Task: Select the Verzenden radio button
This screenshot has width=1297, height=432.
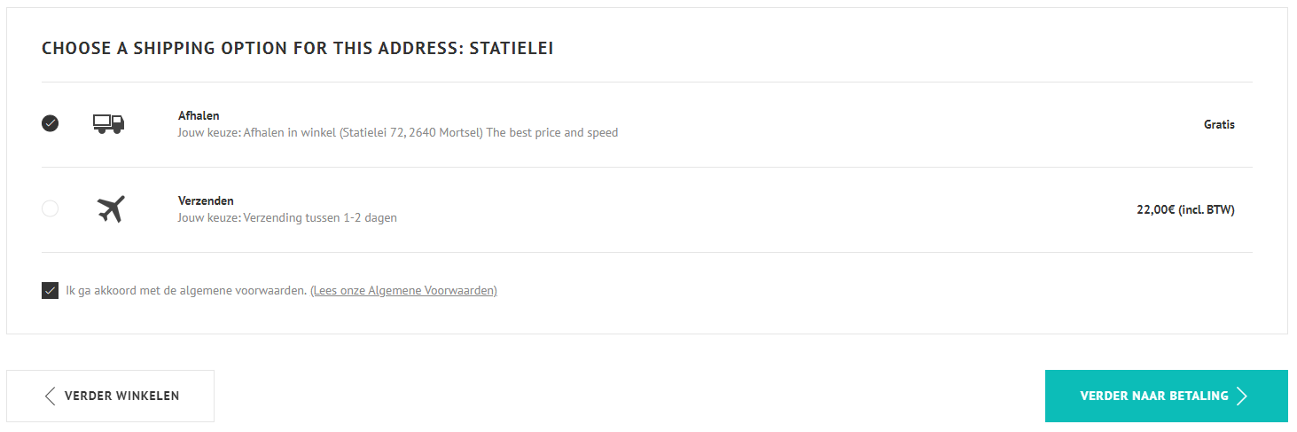Action: [x=51, y=209]
